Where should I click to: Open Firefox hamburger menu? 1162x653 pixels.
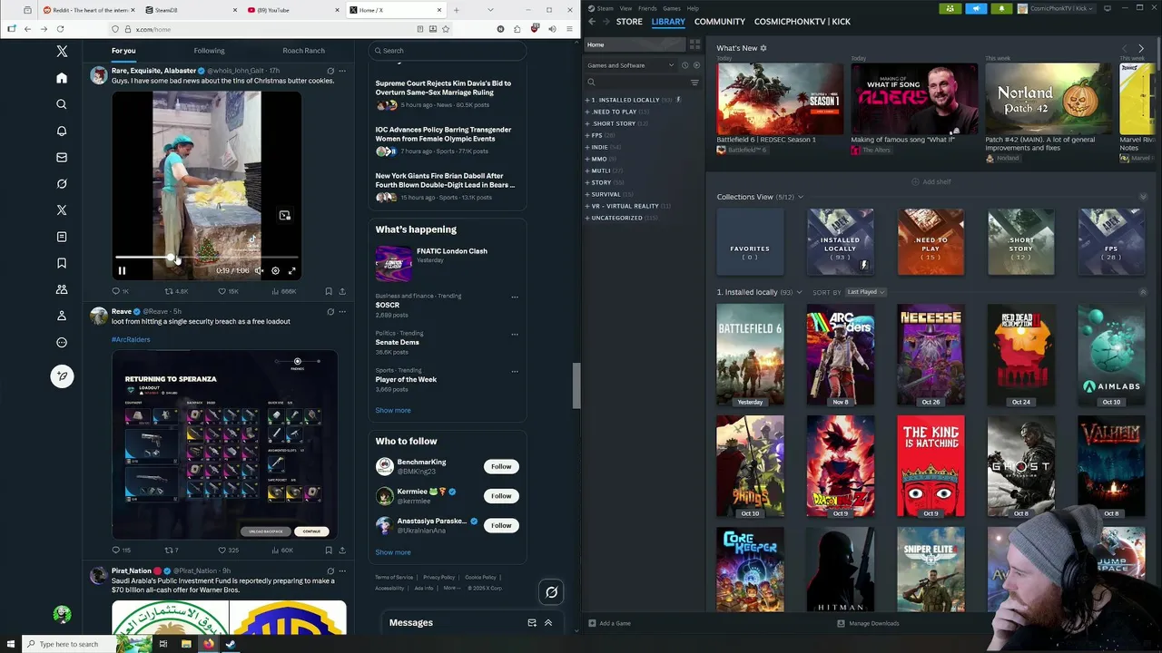point(569,29)
